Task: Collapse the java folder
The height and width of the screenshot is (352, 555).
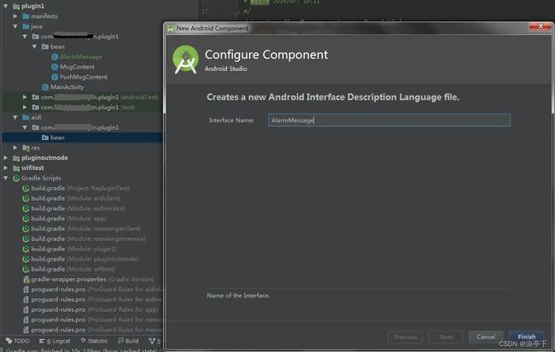Action: coord(15,26)
